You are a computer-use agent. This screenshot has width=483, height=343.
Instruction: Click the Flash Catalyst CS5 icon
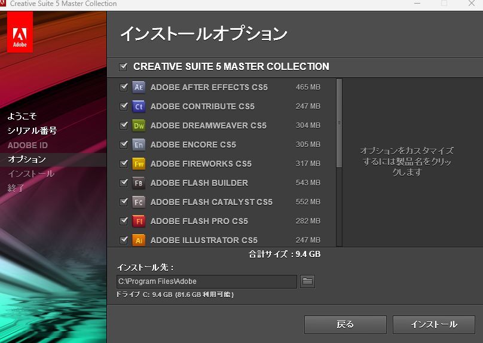click(x=139, y=202)
